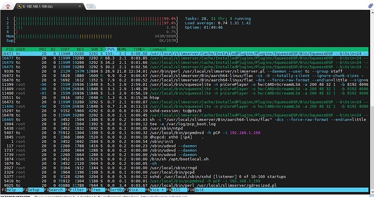The width and height of the screenshot is (374, 197).
Task: Click F1 Help in htop footer
Action: click(12, 190)
